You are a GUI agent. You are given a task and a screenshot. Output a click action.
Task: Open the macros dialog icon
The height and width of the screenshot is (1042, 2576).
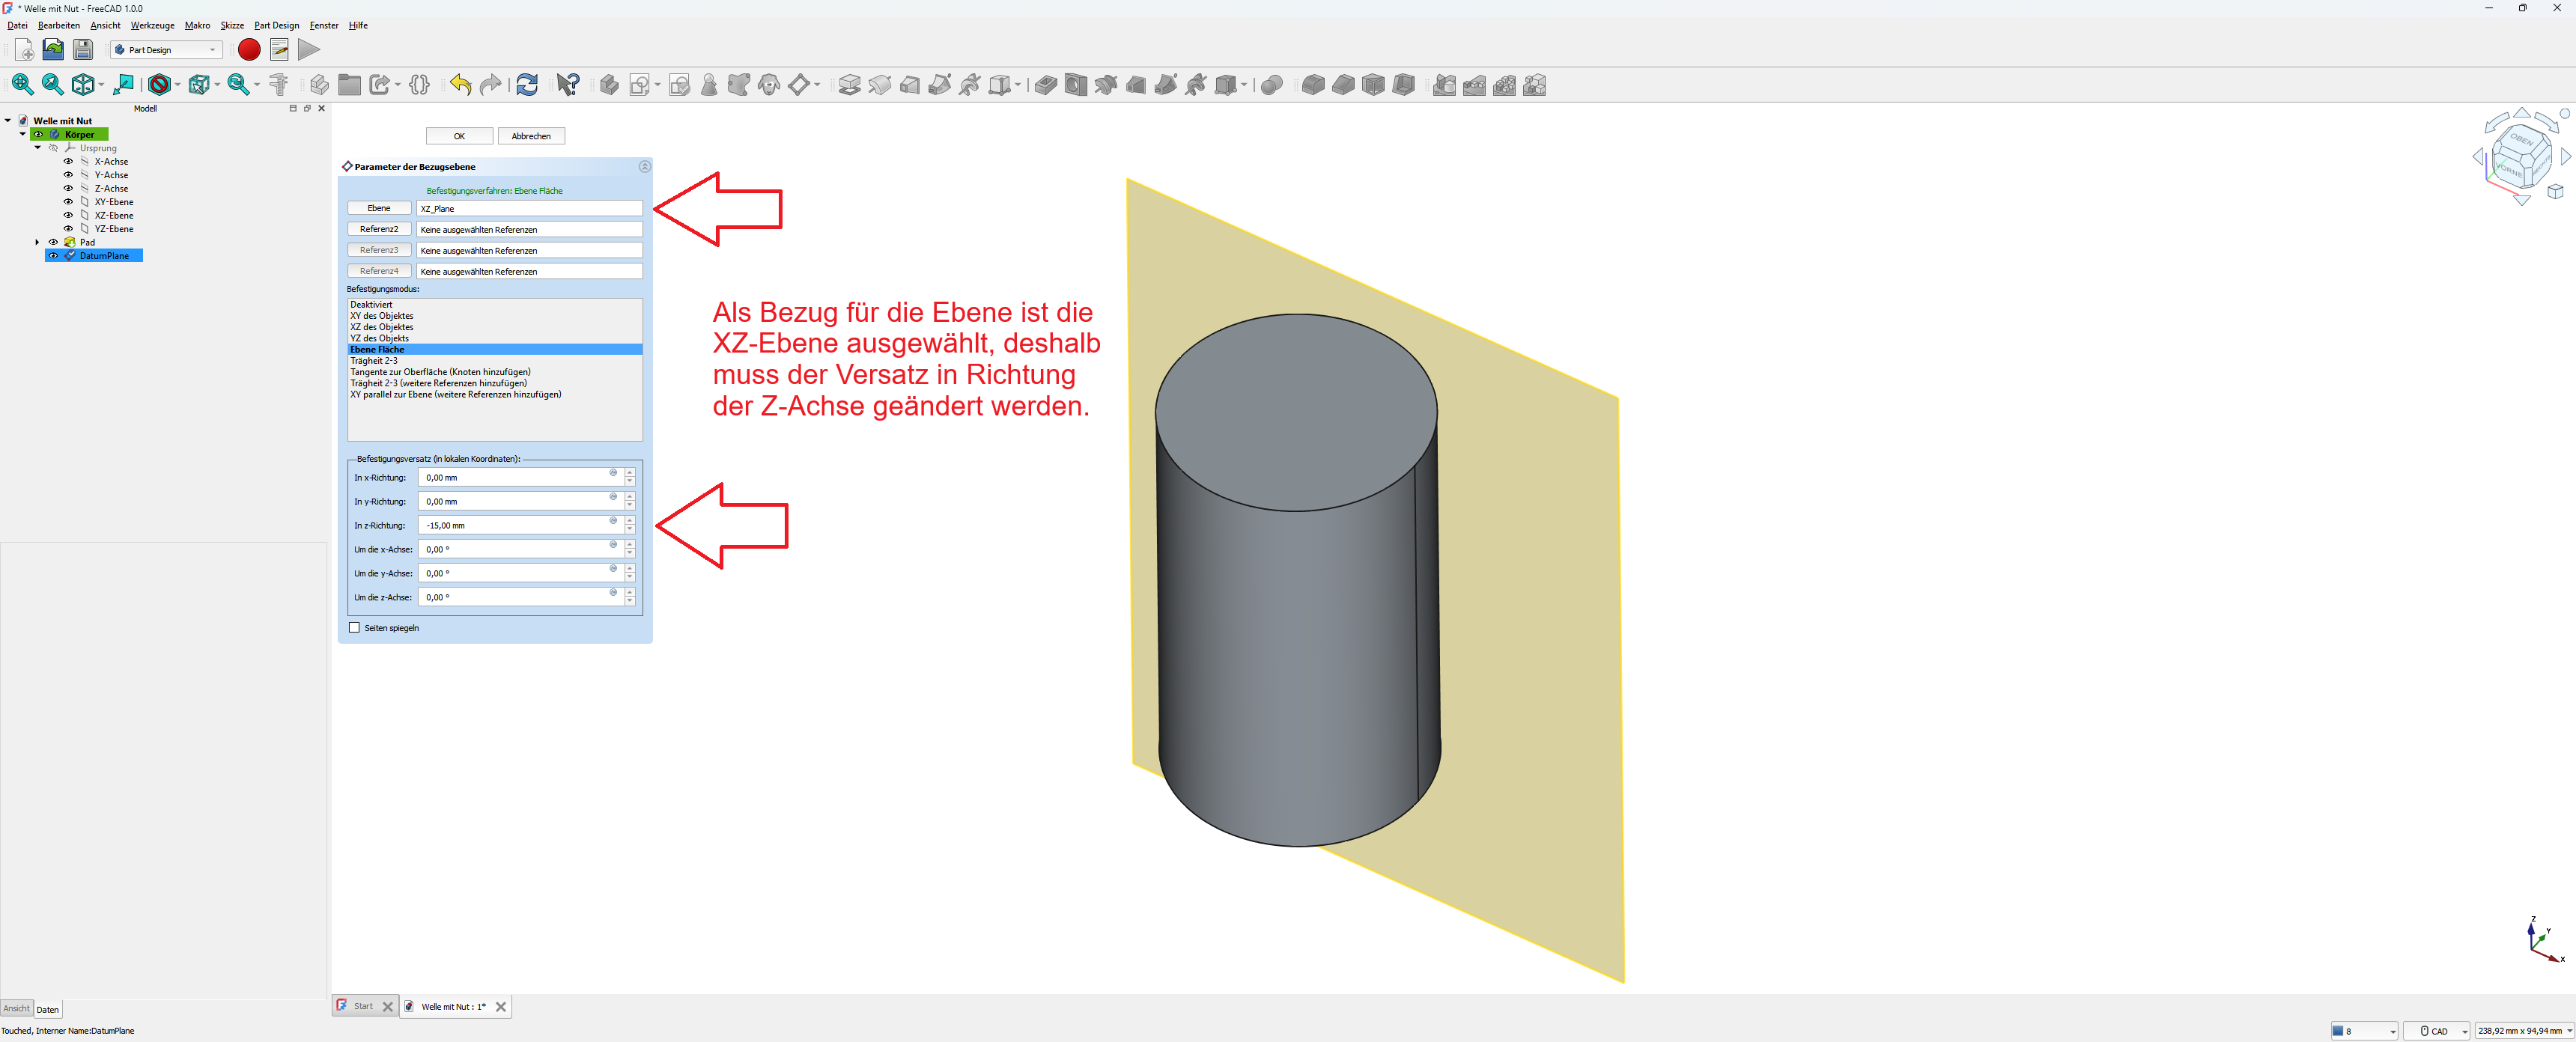click(279, 50)
